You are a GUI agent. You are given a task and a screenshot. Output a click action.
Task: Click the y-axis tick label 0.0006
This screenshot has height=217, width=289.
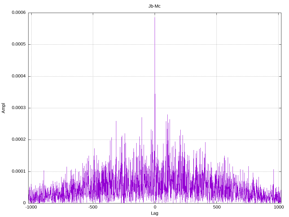[x=19, y=12]
